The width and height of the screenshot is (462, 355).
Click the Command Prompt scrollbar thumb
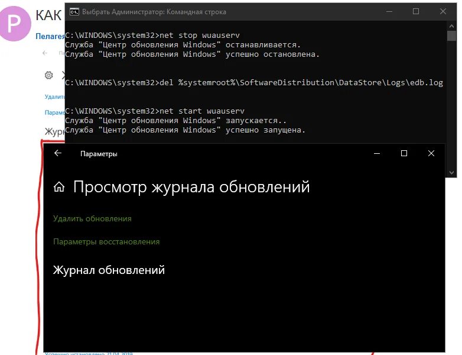click(451, 35)
